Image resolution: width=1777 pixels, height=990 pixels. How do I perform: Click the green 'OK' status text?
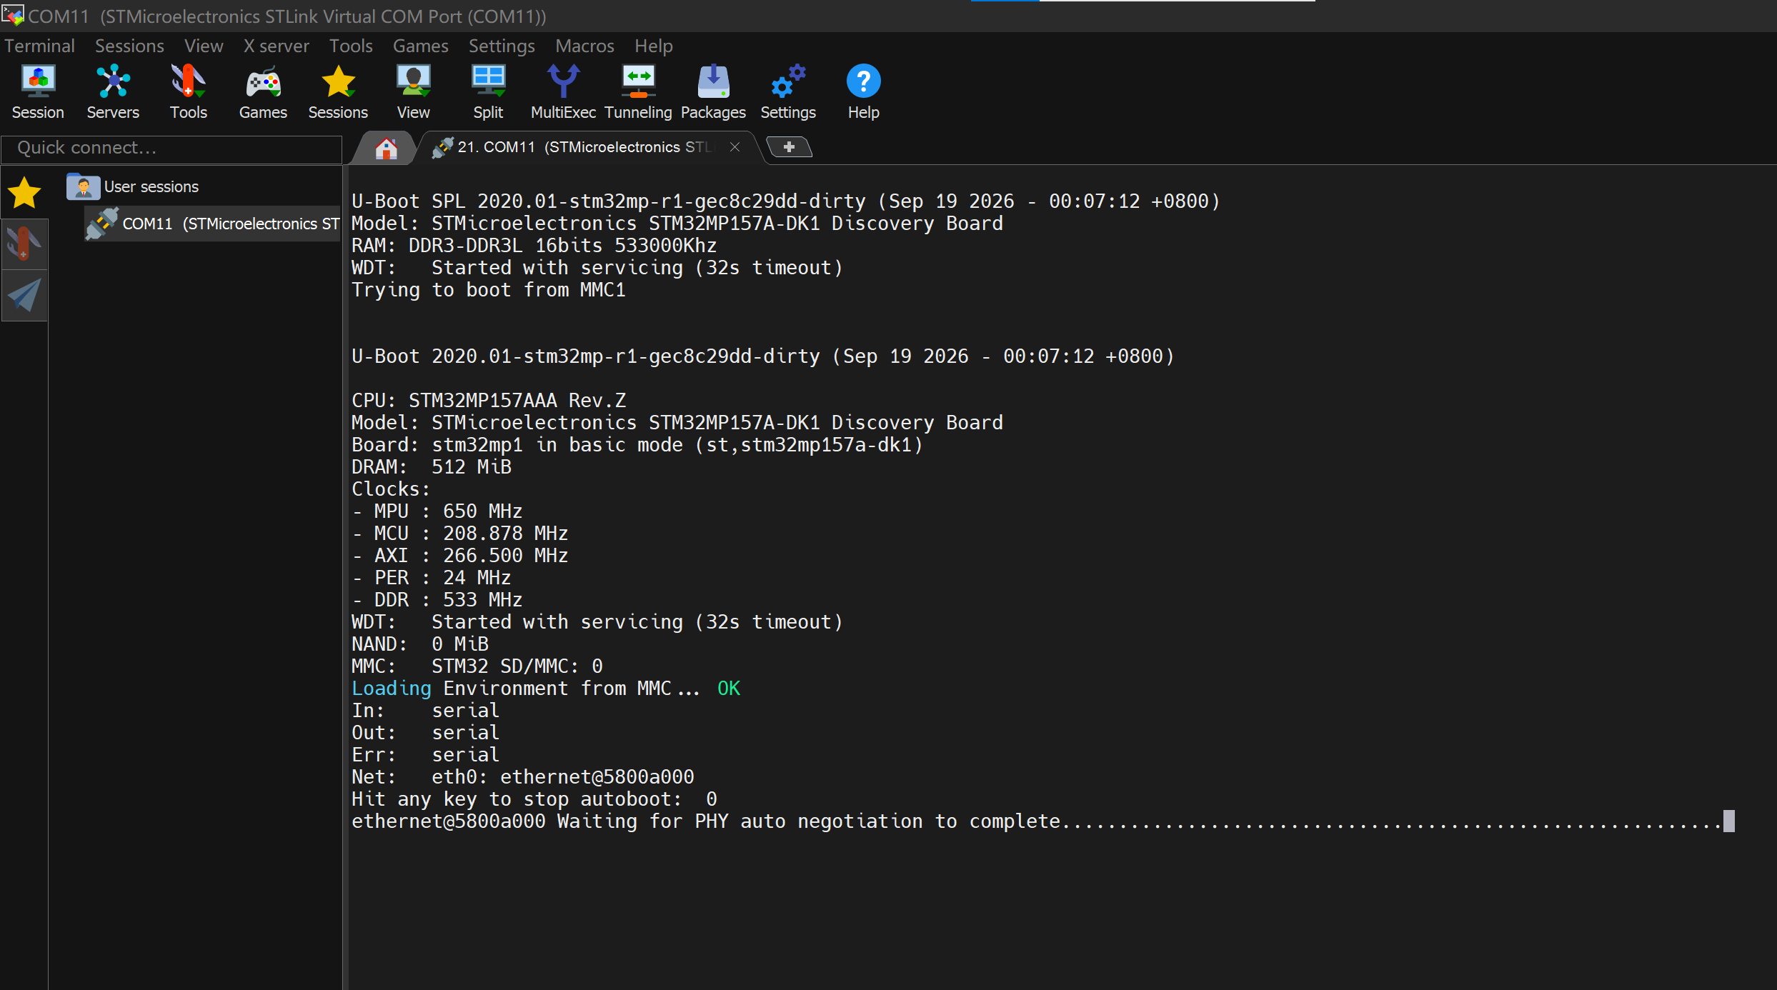click(729, 689)
